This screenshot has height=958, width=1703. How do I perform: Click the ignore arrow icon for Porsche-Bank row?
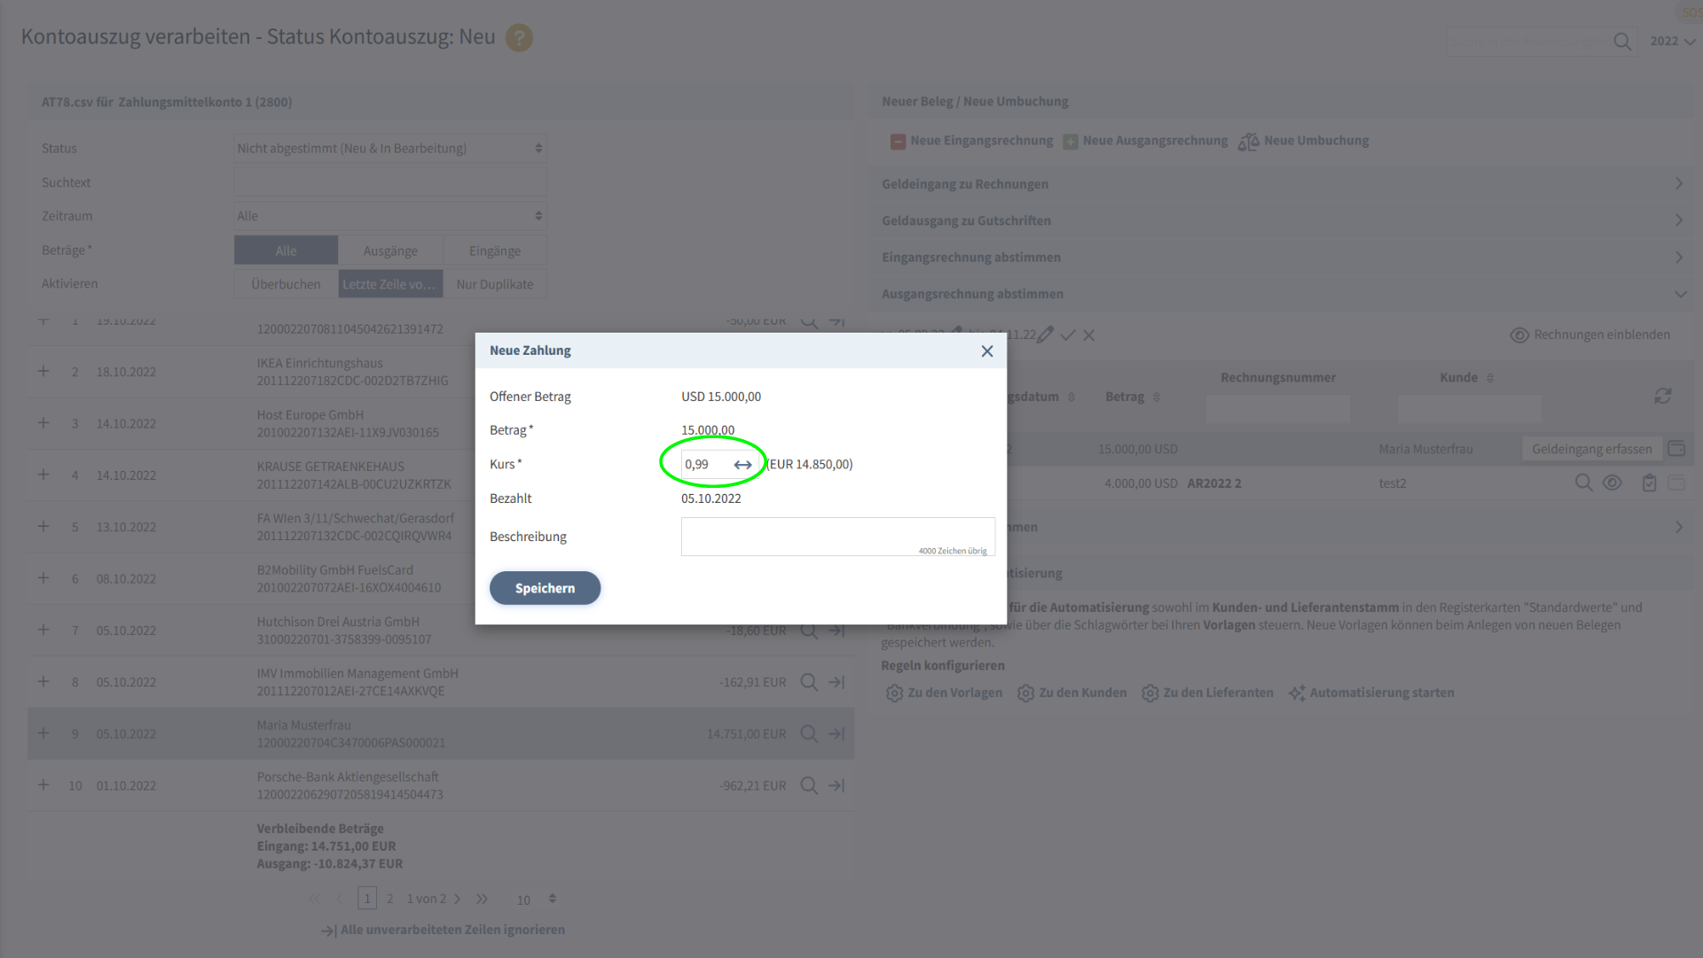[x=836, y=786]
